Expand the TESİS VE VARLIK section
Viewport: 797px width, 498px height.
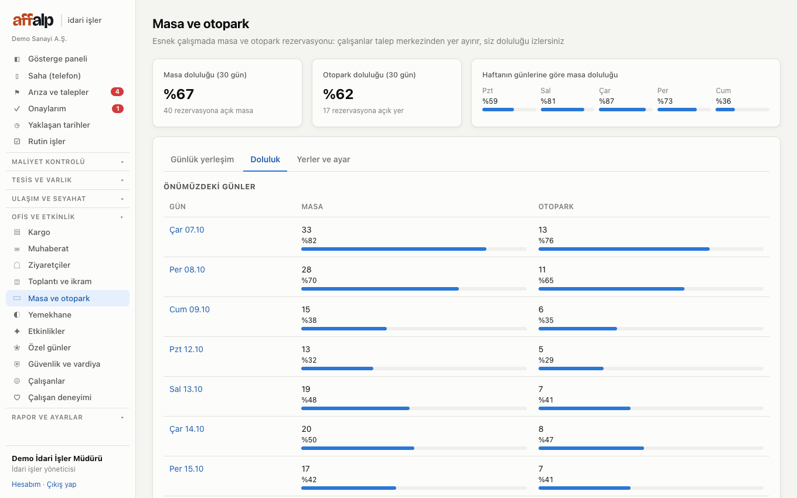click(x=68, y=180)
